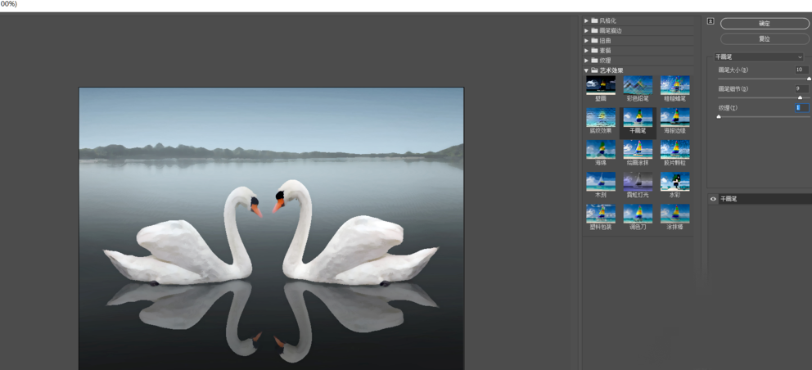Select the 海绵 filter thumbnail

(x=600, y=149)
